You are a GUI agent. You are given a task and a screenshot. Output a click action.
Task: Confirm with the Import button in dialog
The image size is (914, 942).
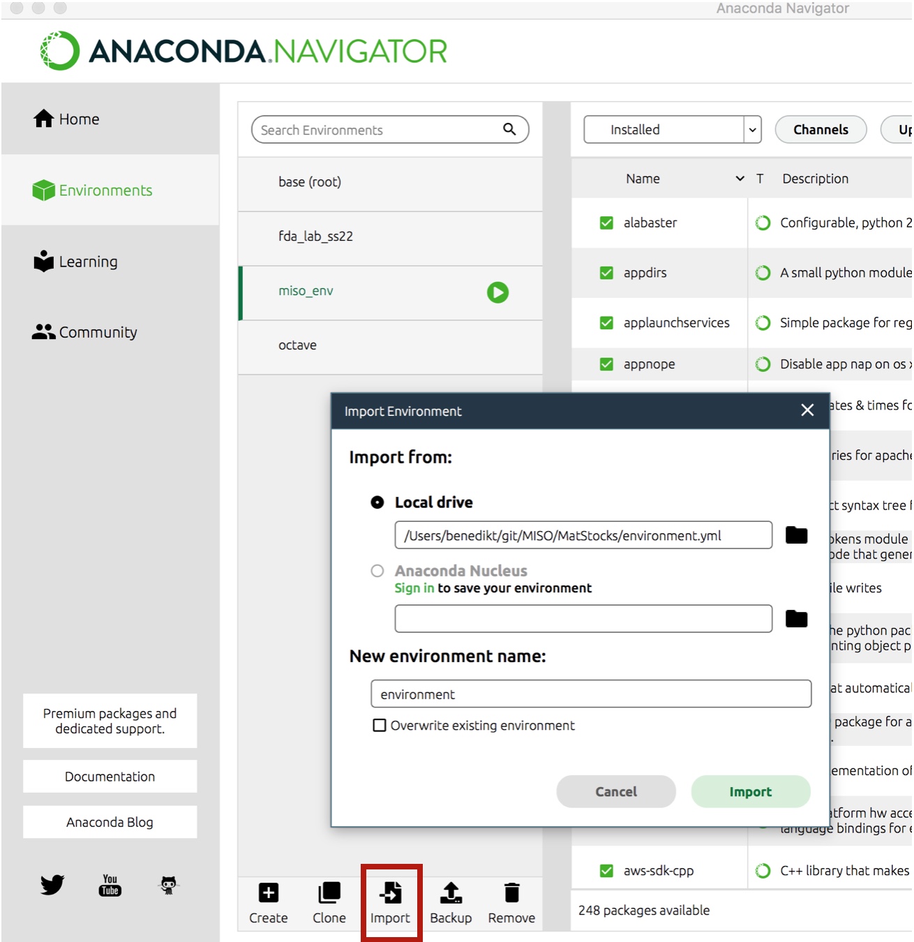pyautogui.click(x=751, y=792)
